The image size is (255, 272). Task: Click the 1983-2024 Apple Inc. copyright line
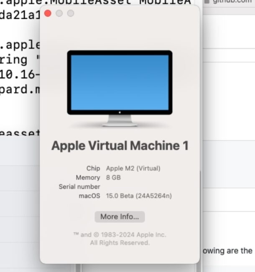coord(120,235)
